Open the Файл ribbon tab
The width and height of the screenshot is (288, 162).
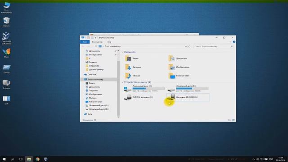[x=85, y=42]
